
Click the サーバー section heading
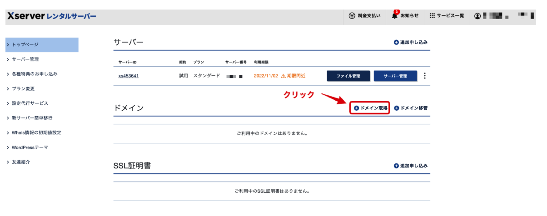(129, 42)
